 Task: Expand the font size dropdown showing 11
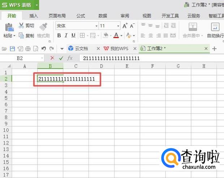pyautogui.click(x=118, y=26)
